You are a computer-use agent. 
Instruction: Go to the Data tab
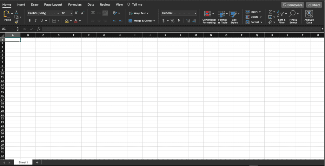point(91,4)
